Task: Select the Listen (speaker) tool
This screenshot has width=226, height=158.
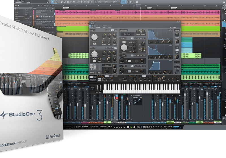Action: (x=74, y=2)
